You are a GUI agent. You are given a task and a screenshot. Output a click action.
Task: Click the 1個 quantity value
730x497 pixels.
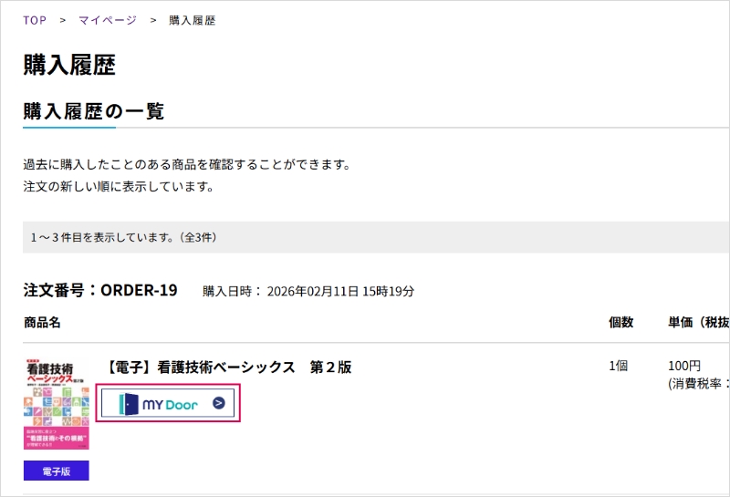click(619, 367)
